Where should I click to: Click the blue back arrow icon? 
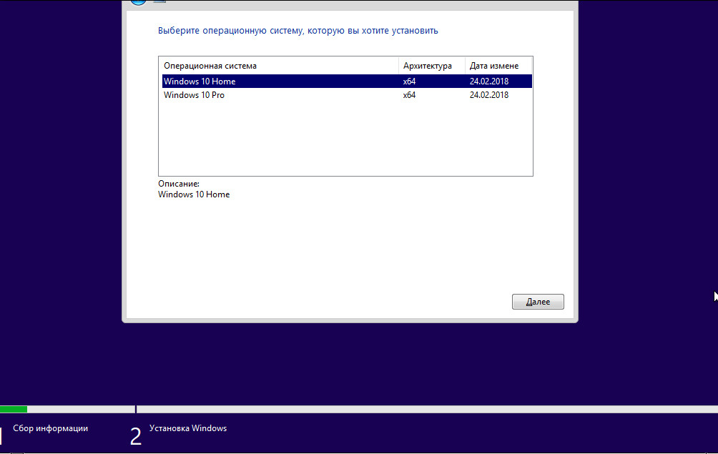[x=138, y=2]
